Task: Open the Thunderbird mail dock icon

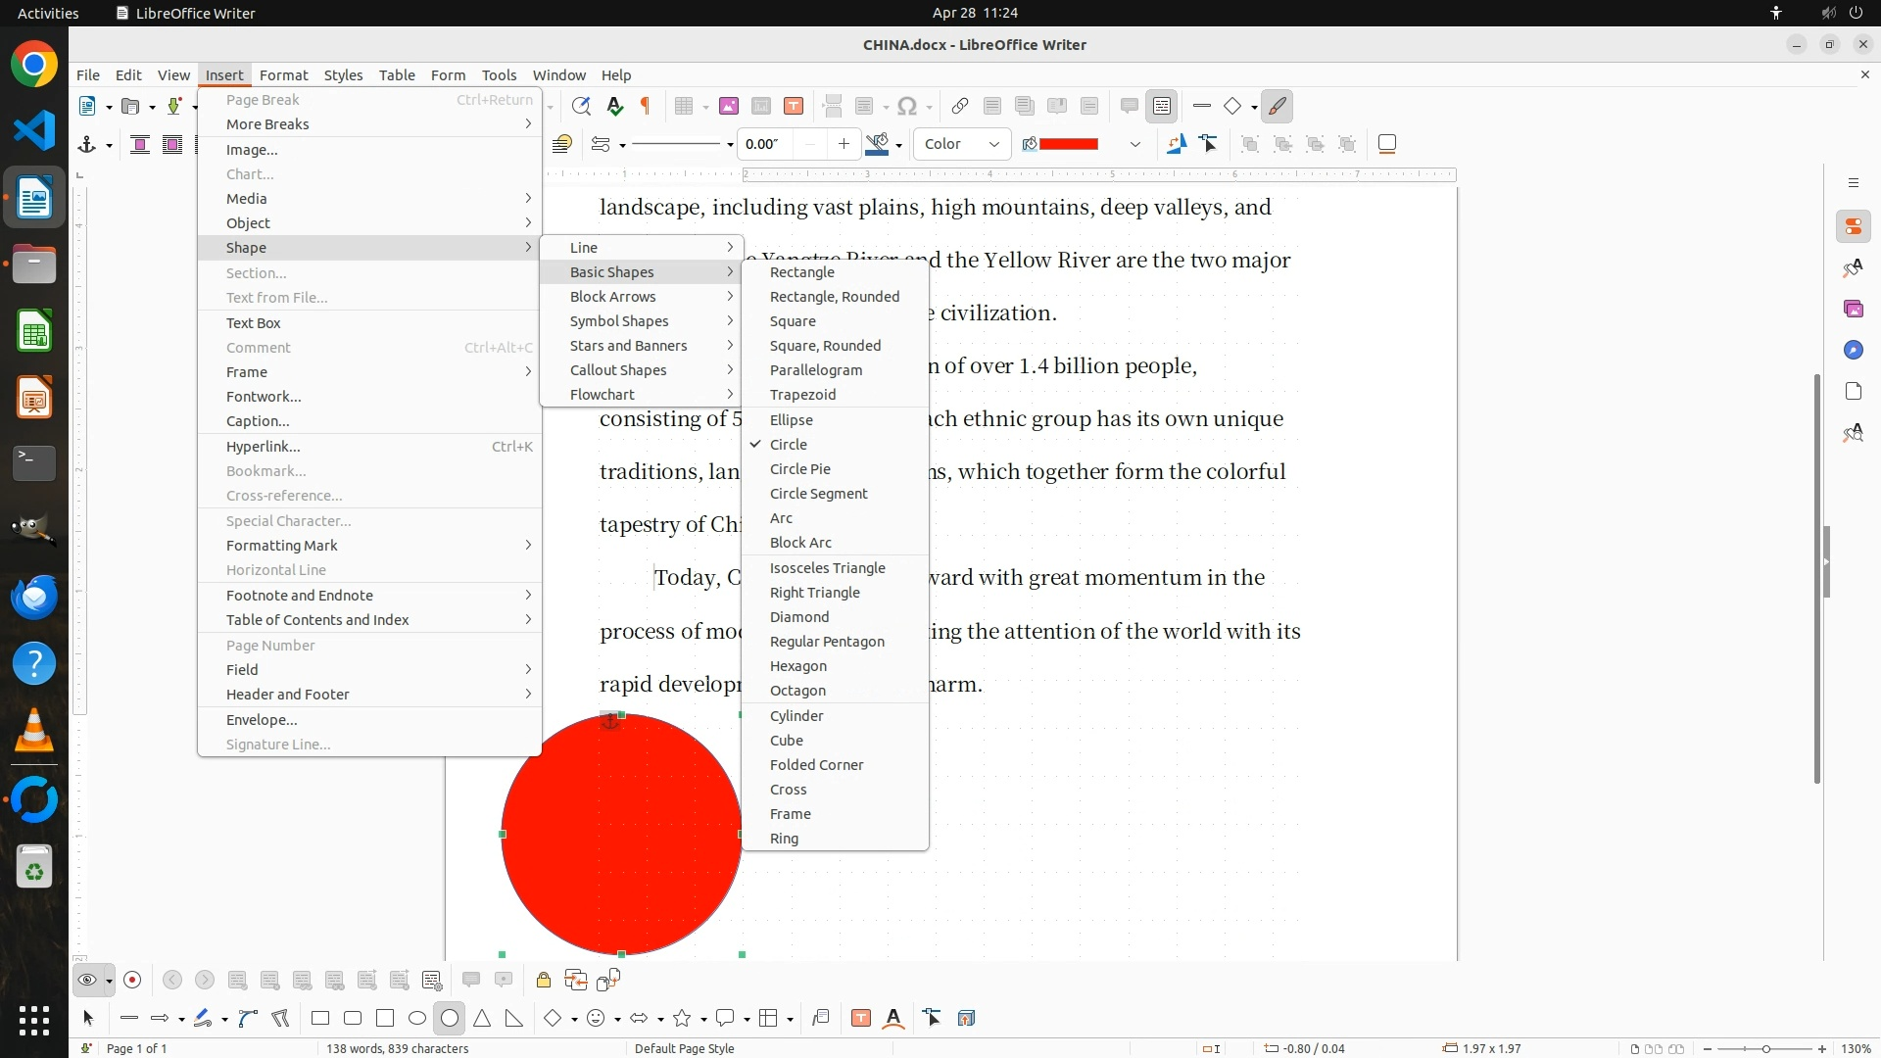Action: coord(34,598)
